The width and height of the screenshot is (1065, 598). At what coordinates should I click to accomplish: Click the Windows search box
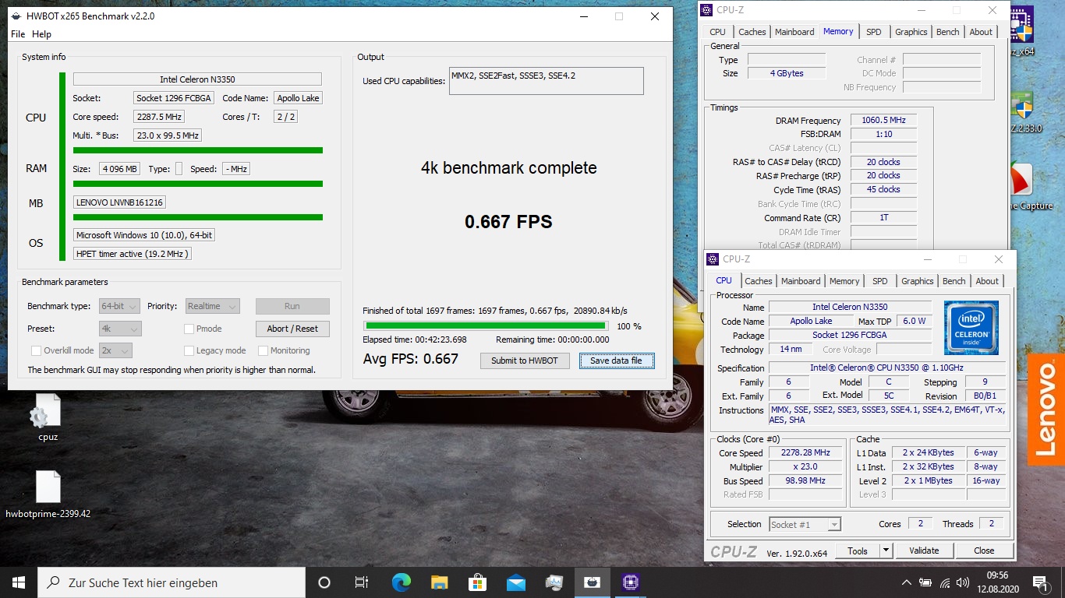click(172, 582)
